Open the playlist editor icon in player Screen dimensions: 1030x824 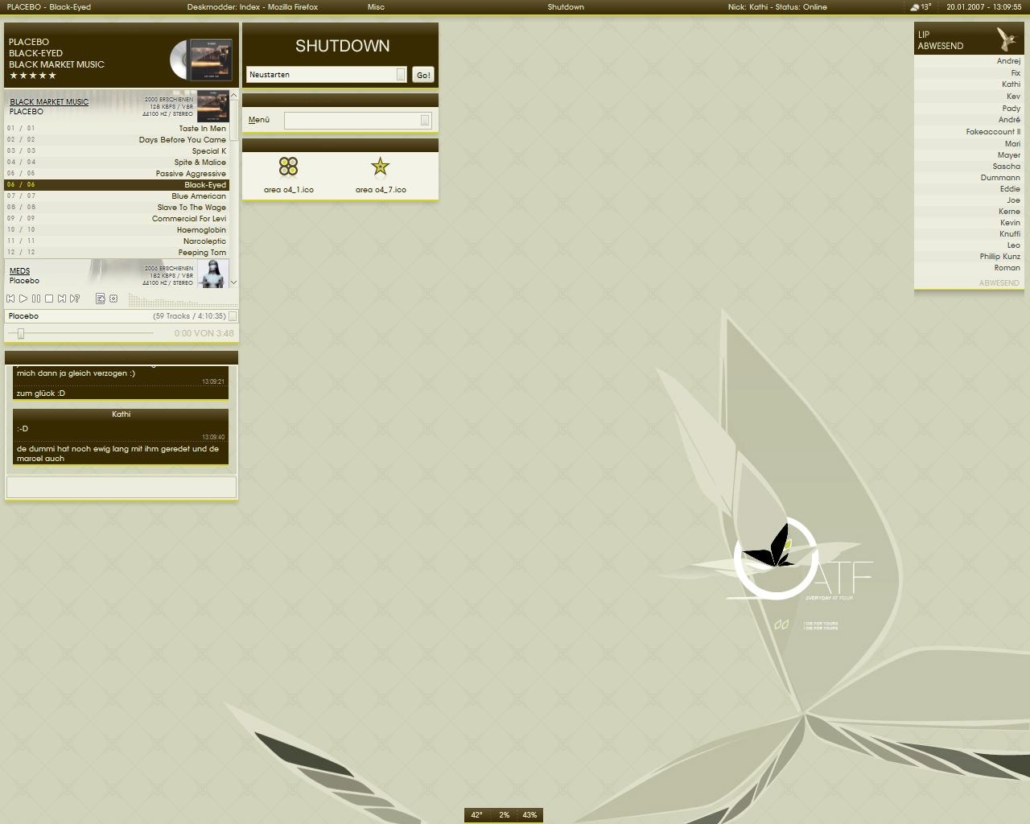point(101,299)
